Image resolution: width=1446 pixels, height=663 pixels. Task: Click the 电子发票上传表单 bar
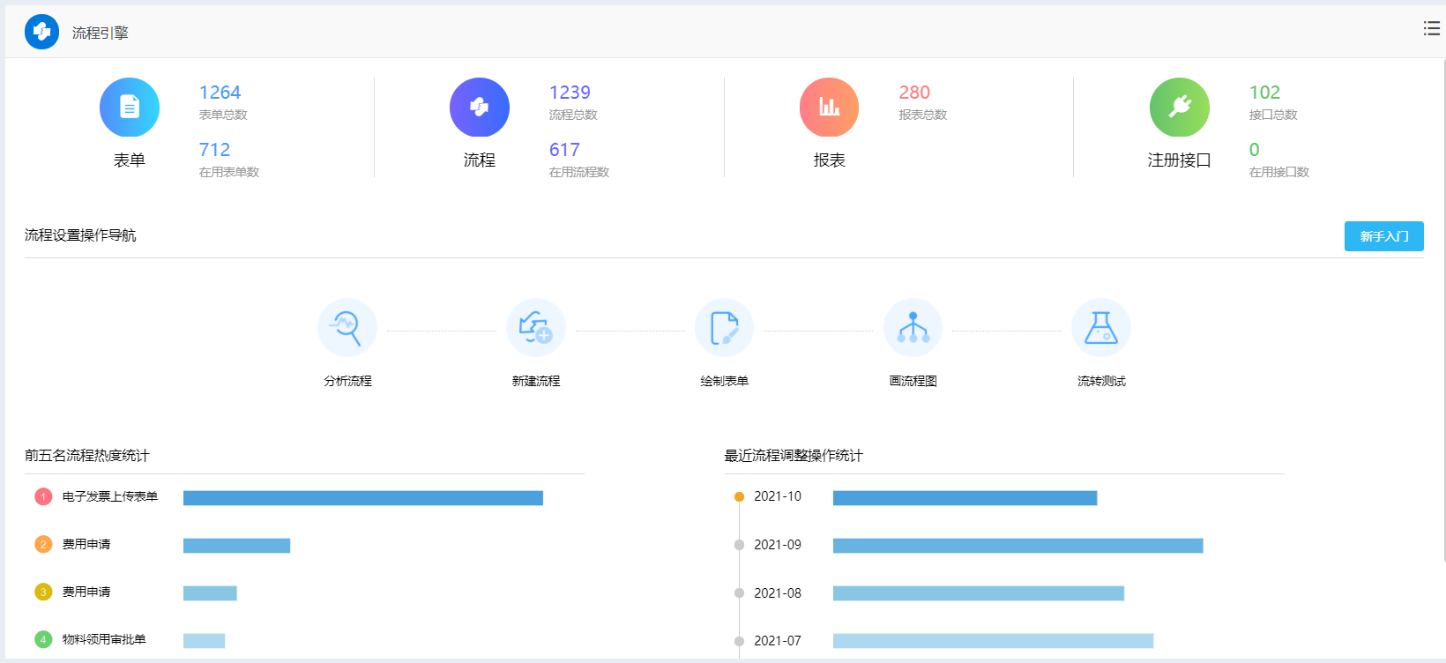coord(363,498)
